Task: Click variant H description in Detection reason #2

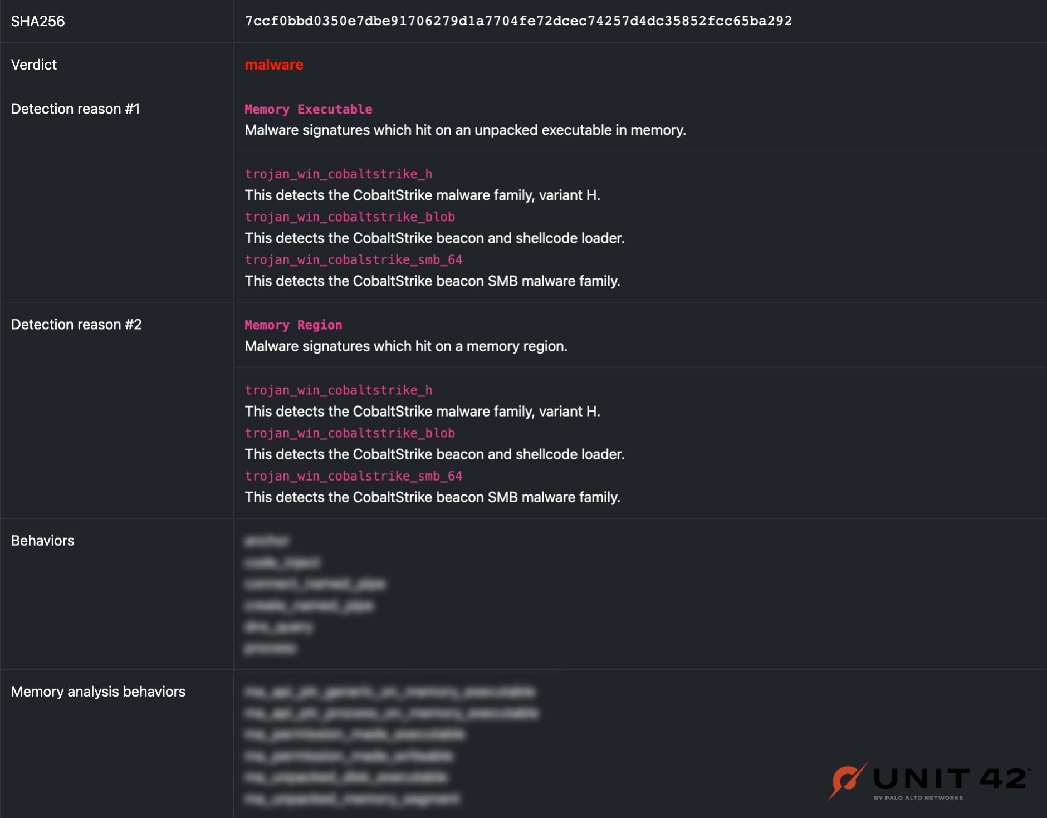Action: 422,411
